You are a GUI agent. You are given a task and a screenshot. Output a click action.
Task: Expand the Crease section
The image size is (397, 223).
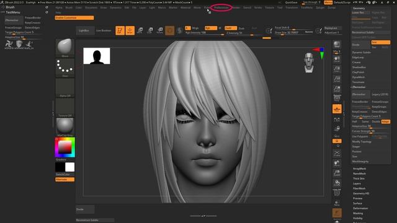tap(356, 62)
